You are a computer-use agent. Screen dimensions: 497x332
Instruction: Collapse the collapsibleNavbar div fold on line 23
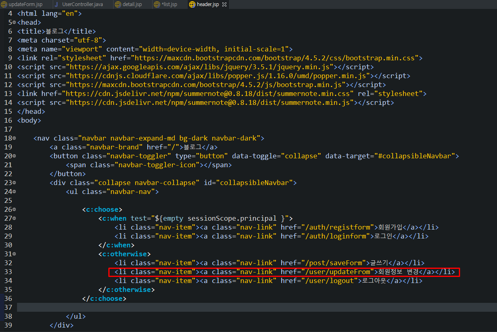pyautogui.click(x=14, y=183)
